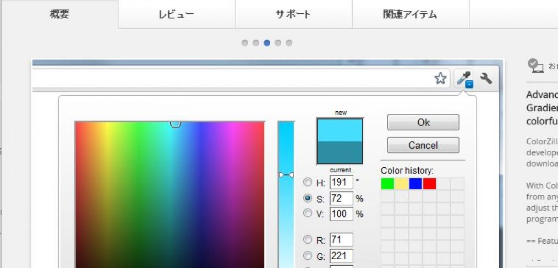
Task: Select the H hue radio button
Action: [x=308, y=183]
